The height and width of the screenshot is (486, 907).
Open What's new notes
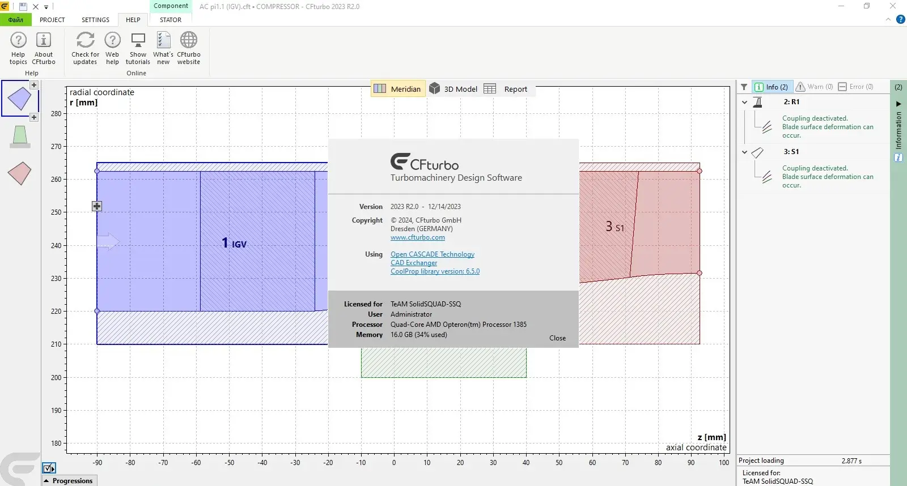(x=163, y=49)
